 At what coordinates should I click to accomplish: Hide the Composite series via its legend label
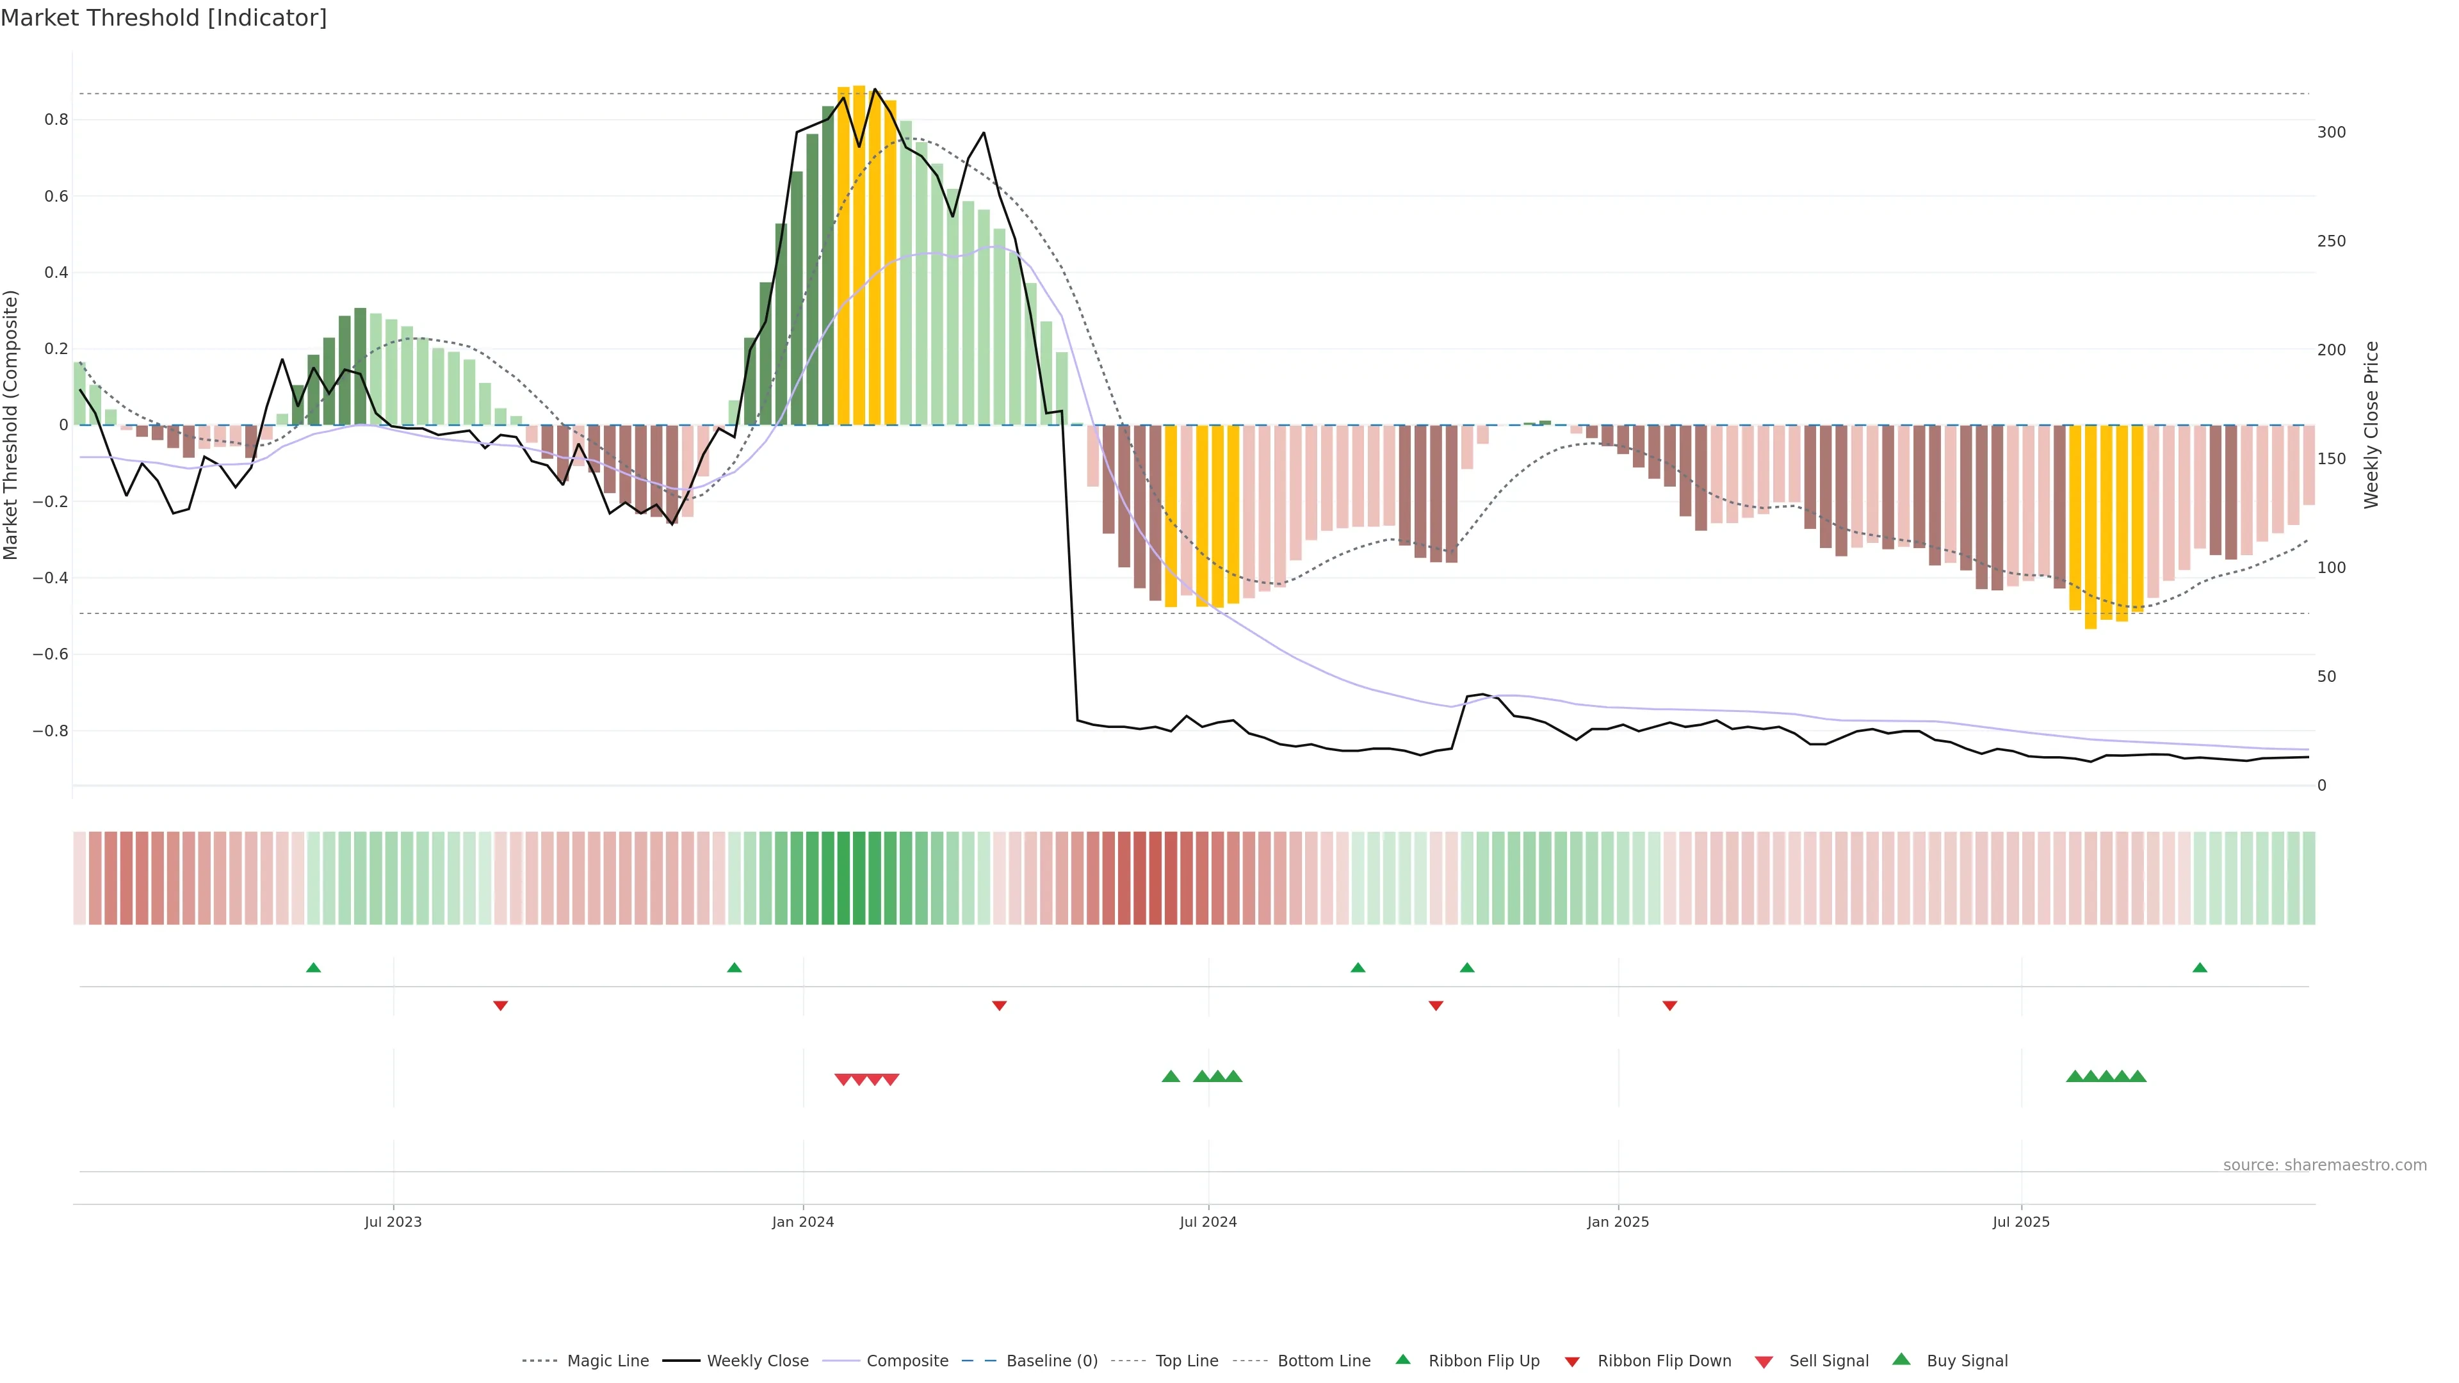(907, 1361)
